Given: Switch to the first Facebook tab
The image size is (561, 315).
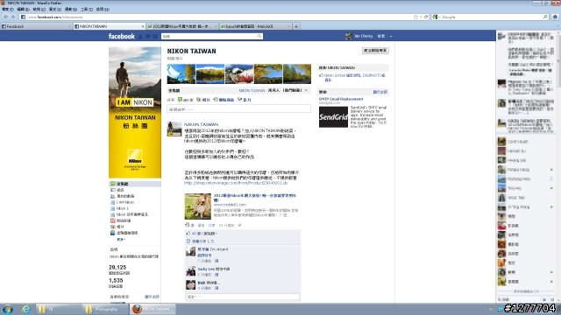Looking at the screenshot, I should click(36, 26).
